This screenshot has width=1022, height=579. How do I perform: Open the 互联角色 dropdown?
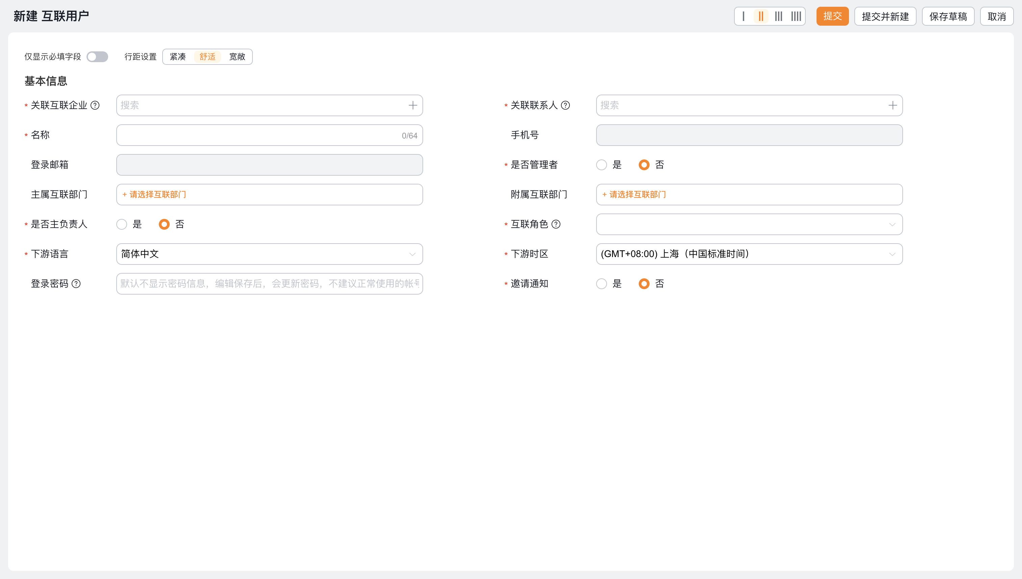coord(749,224)
